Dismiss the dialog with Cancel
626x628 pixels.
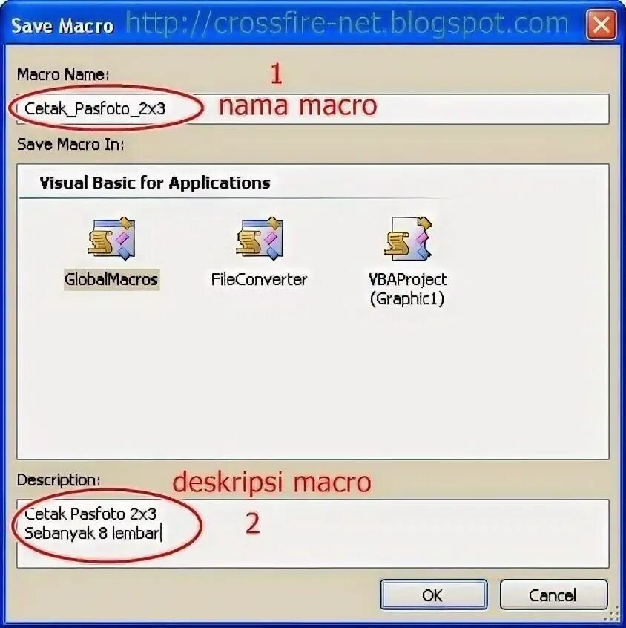click(x=554, y=595)
